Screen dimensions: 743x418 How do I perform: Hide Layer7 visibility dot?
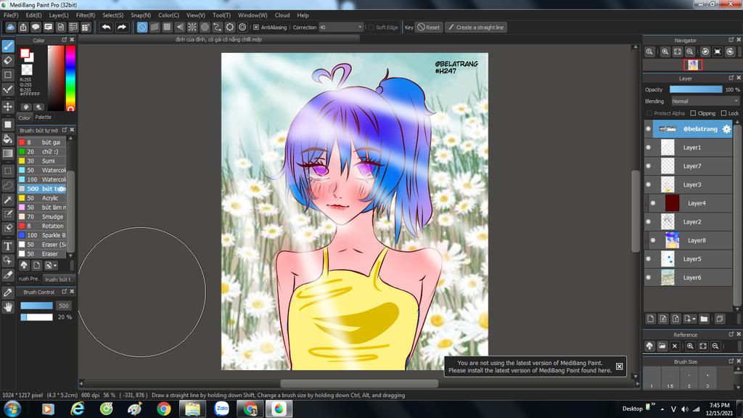648,166
